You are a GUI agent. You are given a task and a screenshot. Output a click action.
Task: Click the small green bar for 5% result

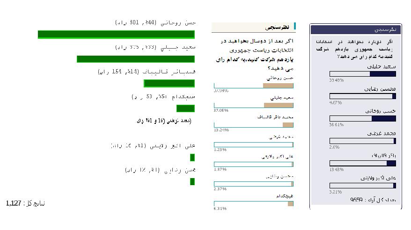click(185, 108)
